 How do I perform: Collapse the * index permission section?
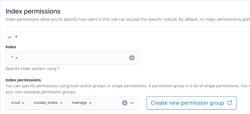10,37
